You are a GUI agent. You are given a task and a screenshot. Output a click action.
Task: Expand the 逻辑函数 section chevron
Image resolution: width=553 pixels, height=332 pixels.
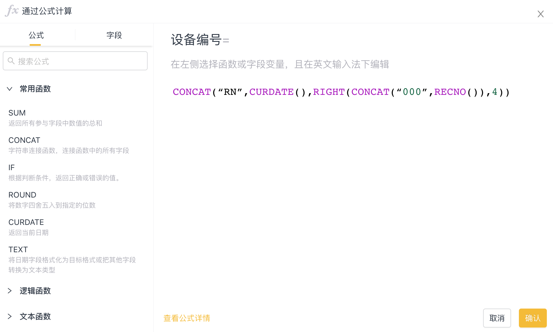pyautogui.click(x=10, y=291)
